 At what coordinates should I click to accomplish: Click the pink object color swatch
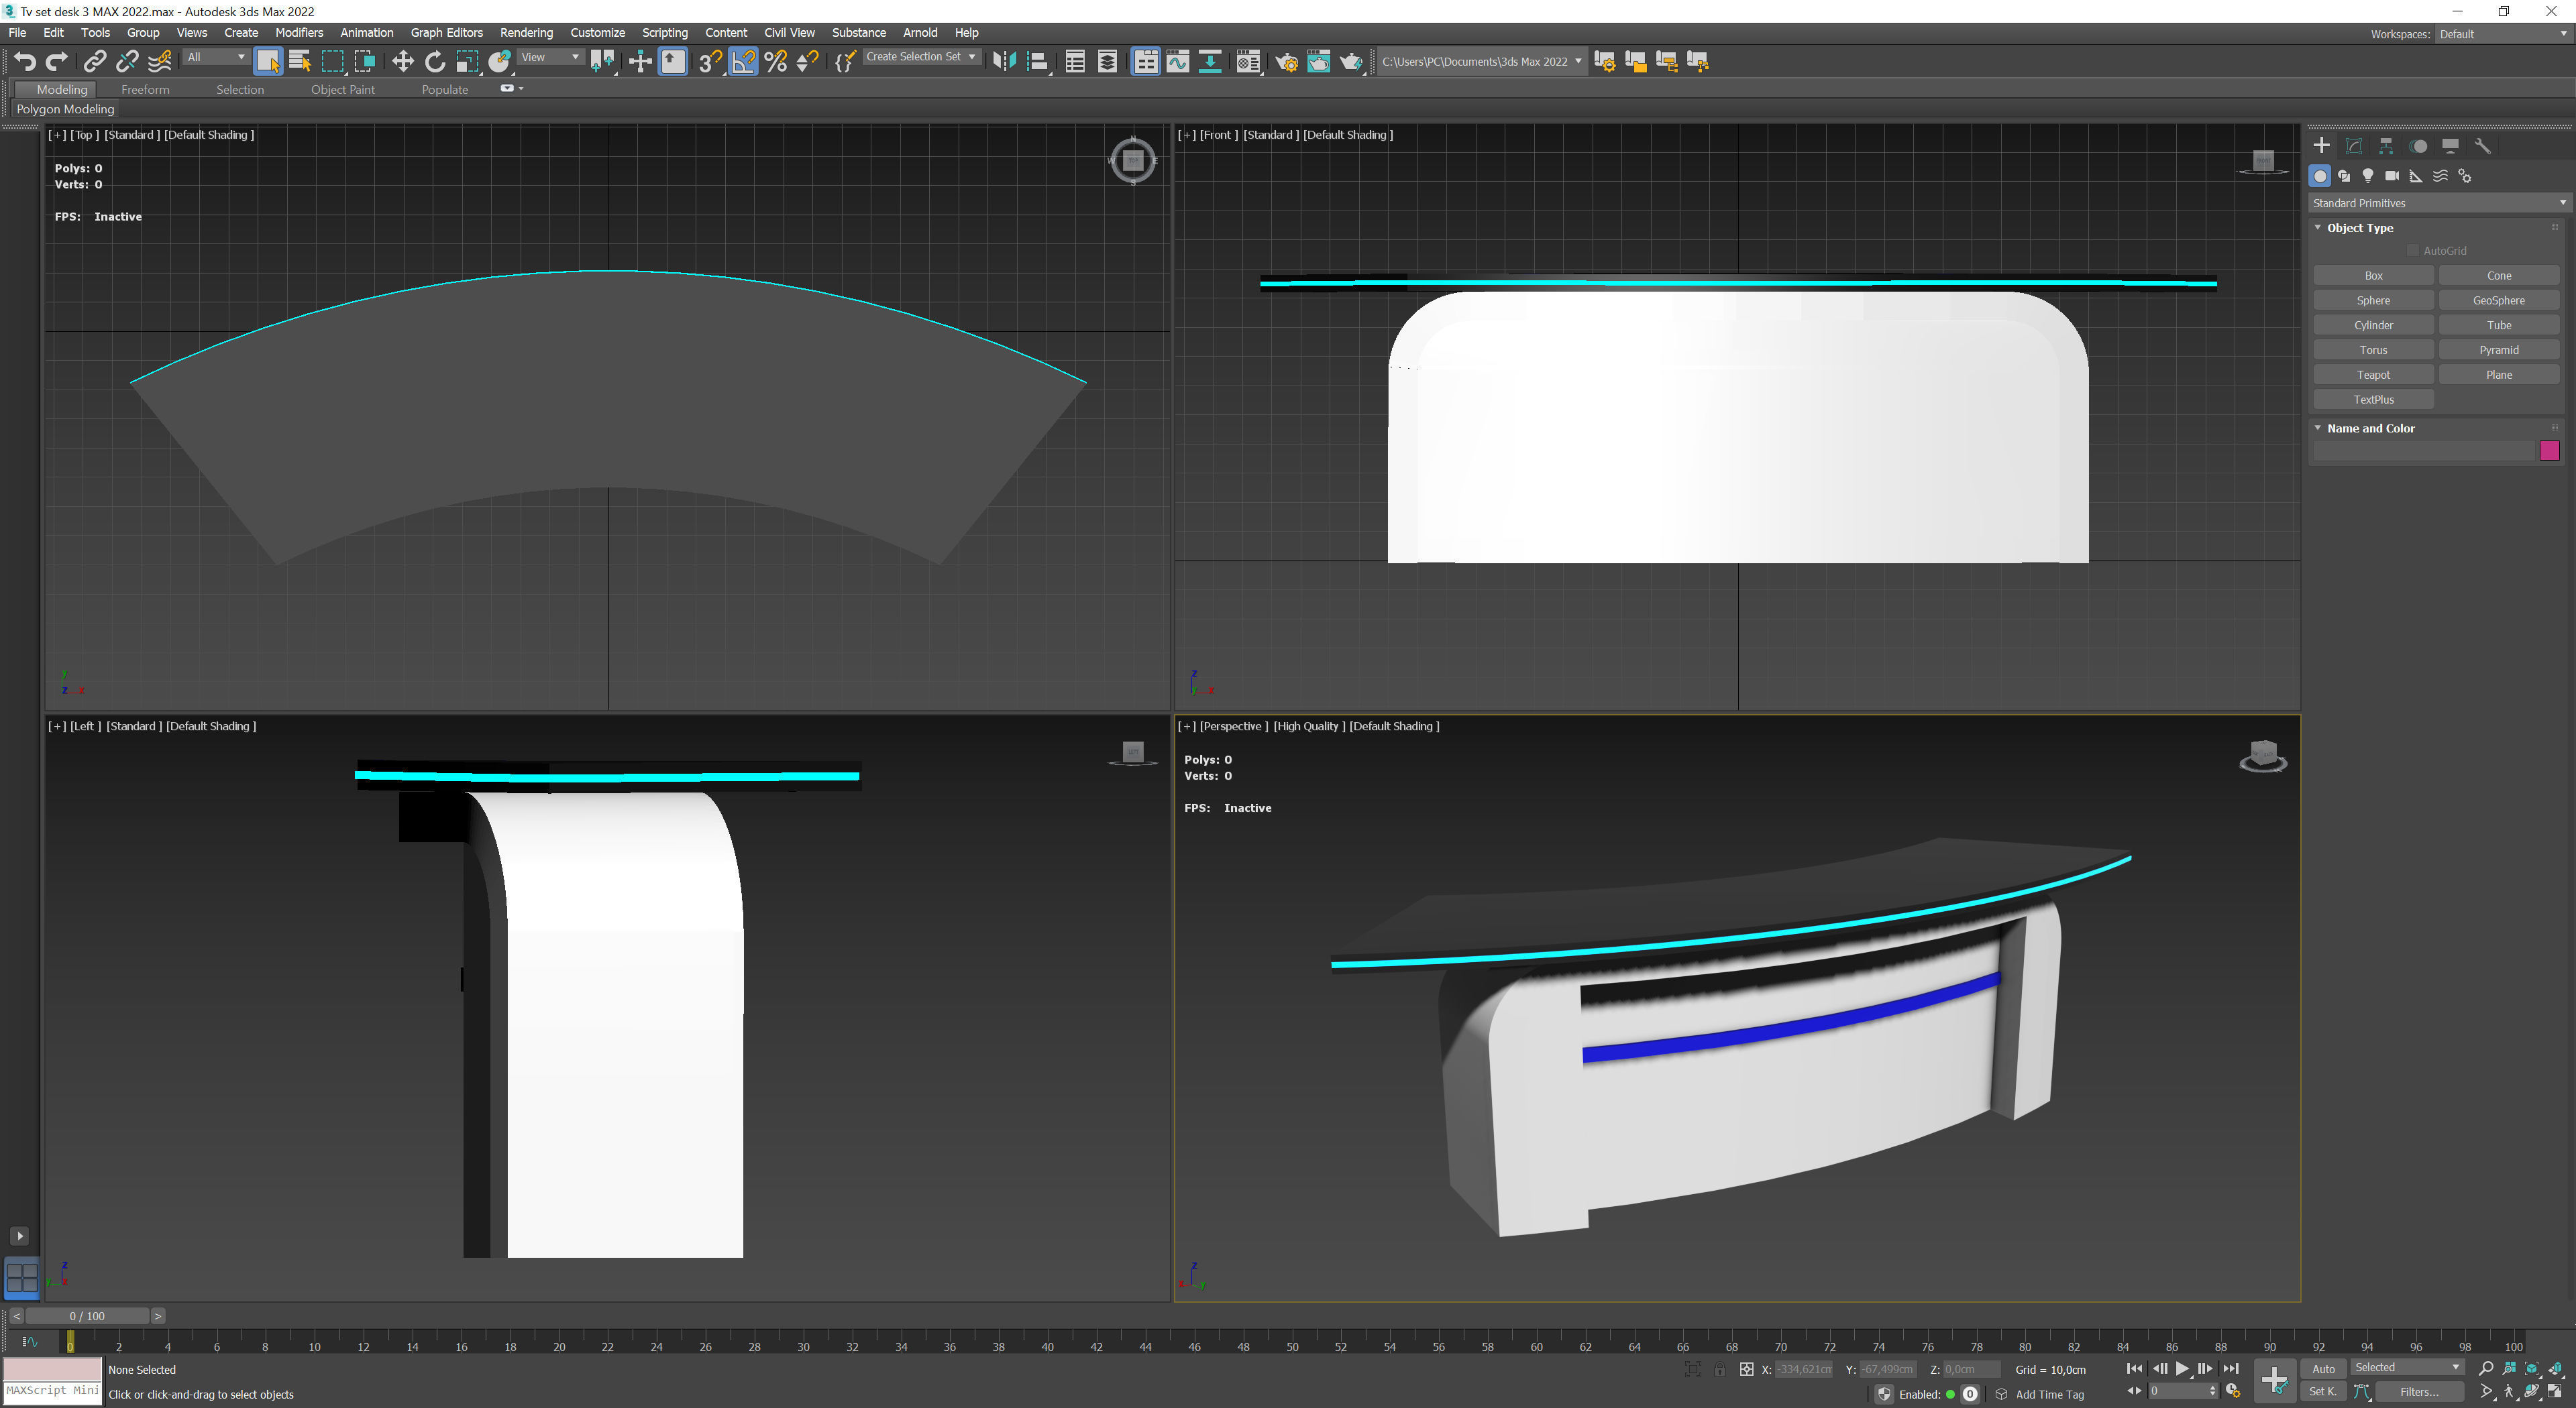[2548, 452]
